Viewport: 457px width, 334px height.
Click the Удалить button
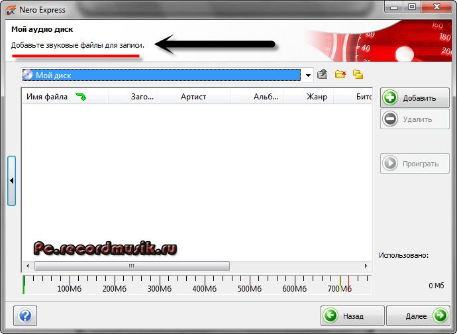(x=415, y=119)
